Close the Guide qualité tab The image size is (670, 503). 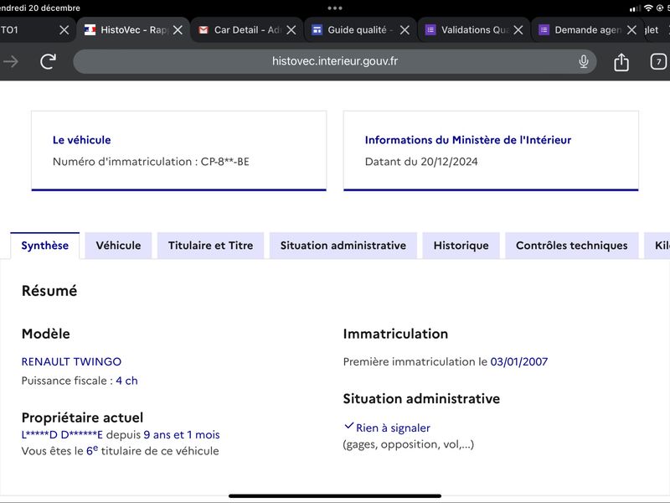click(x=405, y=30)
